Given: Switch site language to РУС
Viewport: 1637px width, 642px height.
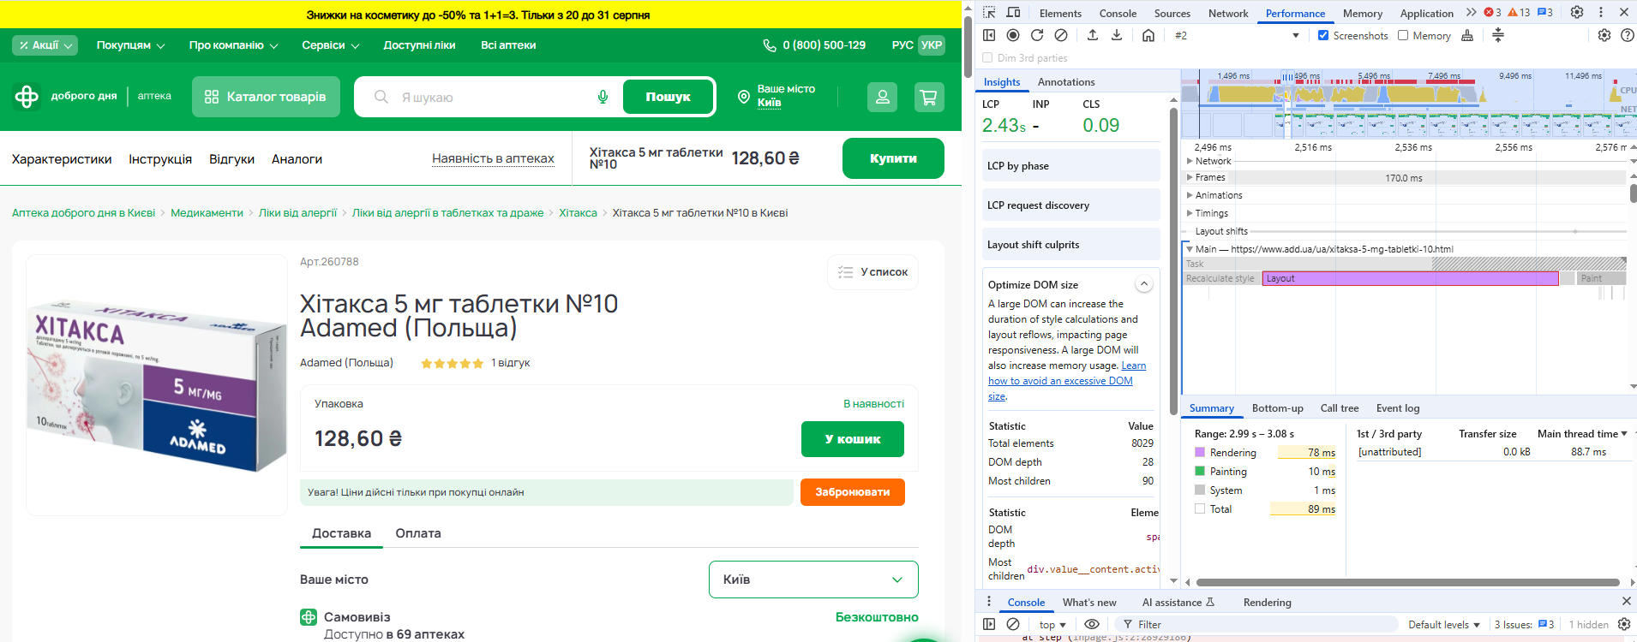Looking at the screenshot, I should coord(902,45).
